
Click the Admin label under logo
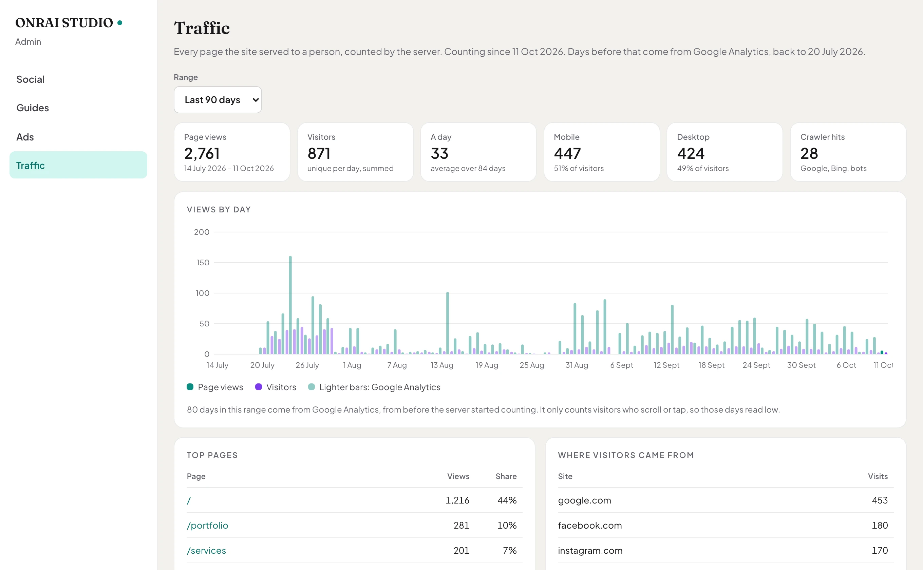click(x=28, y=42)
